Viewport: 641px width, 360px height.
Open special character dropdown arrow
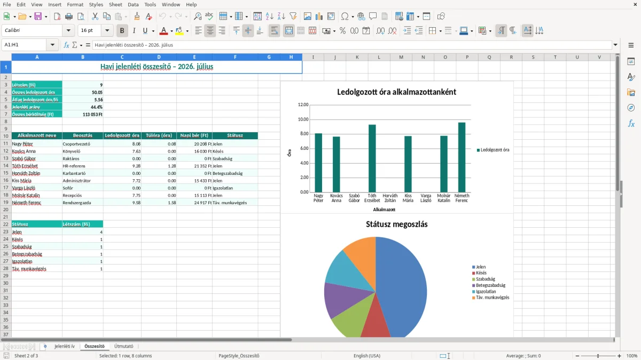pyautogui.click(x=351, y=17)
